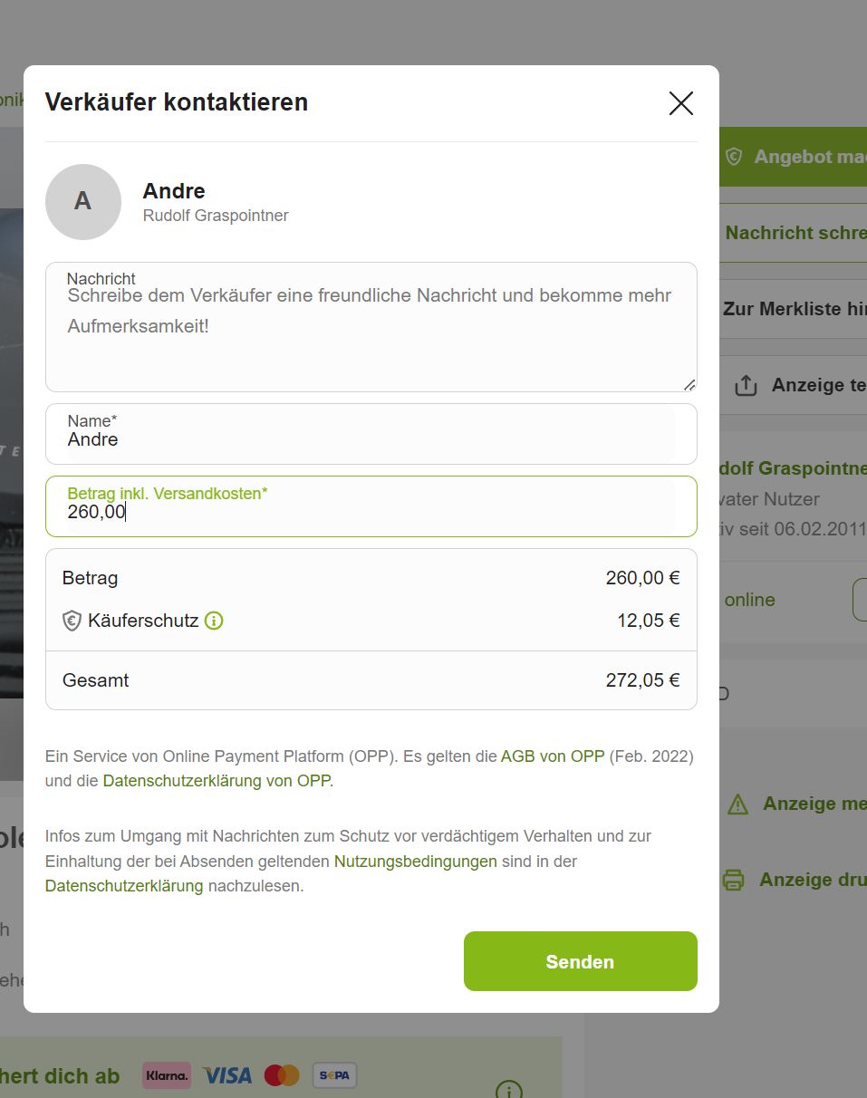
Task: Click the SEPA payment logo
Action: (334, 1075)
